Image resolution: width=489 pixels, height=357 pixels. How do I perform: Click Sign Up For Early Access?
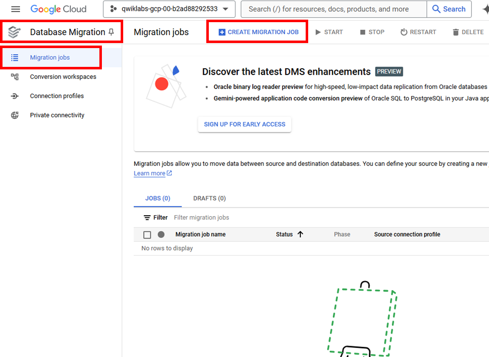[245, 124]
